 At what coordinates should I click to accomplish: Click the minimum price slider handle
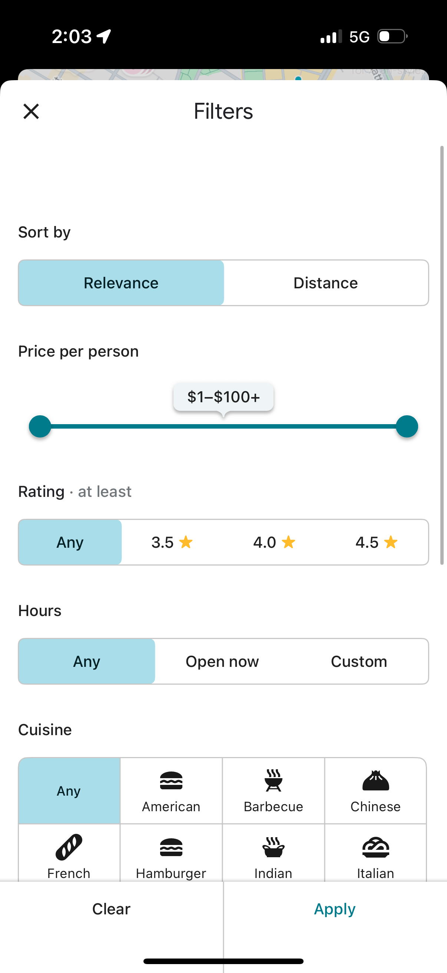[x=40, y=426]
